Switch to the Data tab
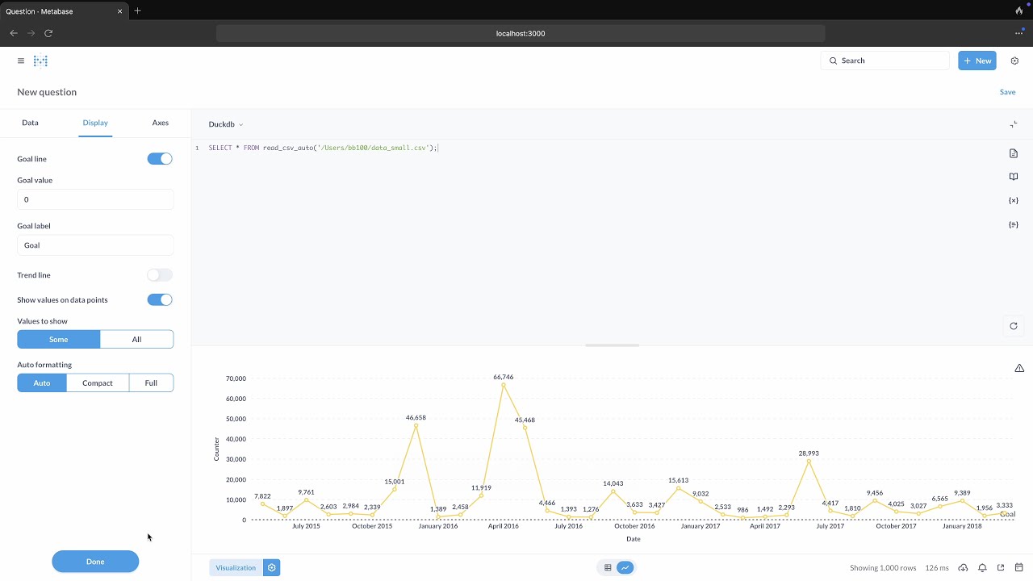Viewport: 1033px width, 581px height. [30, 123]
